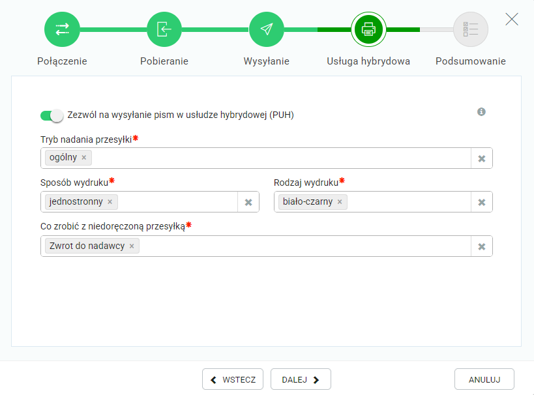Remove the 'jednostronny' tag
The height and width of the screenshot is (395, 534).
point(110,202)
